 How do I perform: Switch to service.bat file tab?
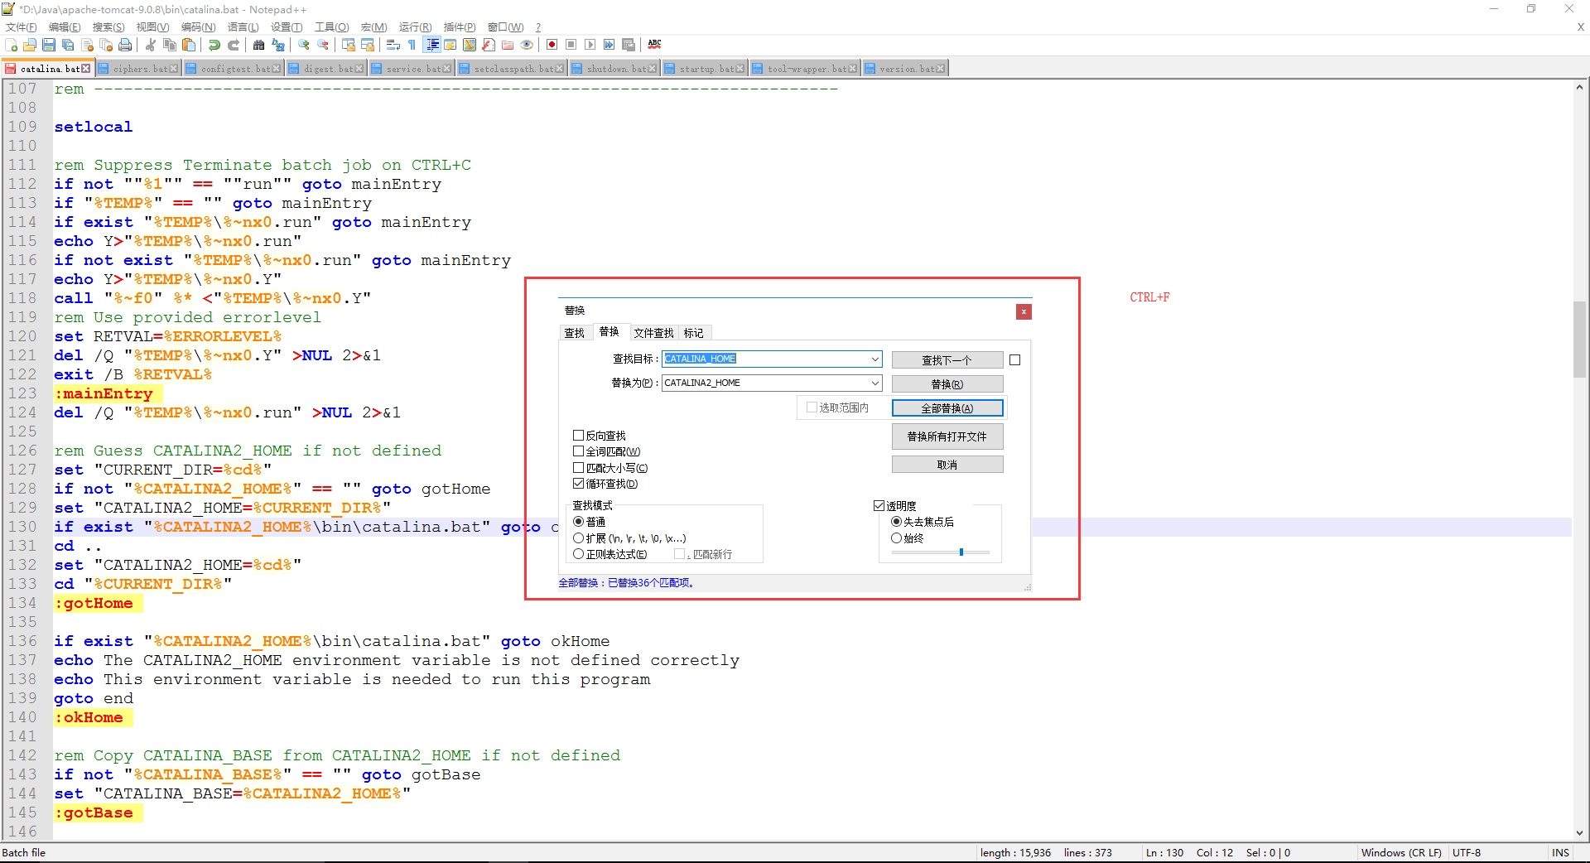point(412,69)
